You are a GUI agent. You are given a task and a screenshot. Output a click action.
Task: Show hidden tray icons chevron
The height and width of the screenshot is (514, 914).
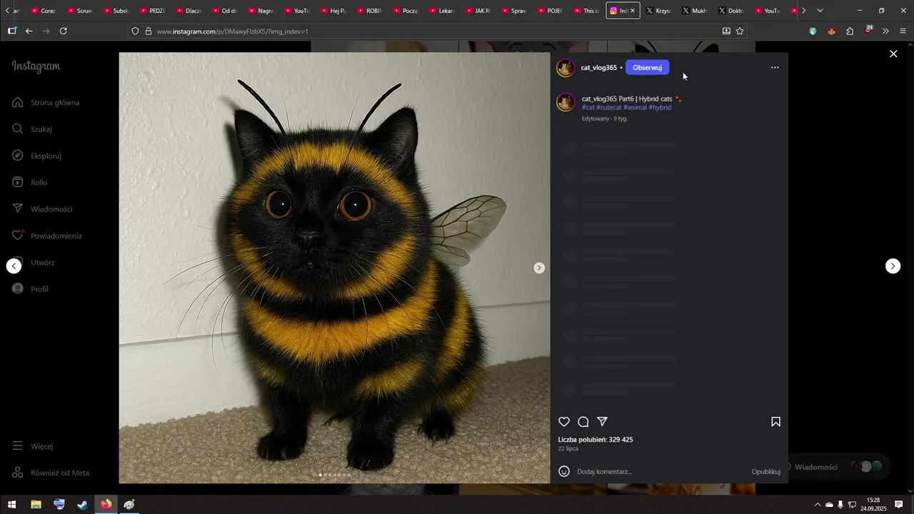tap(818, 505)
